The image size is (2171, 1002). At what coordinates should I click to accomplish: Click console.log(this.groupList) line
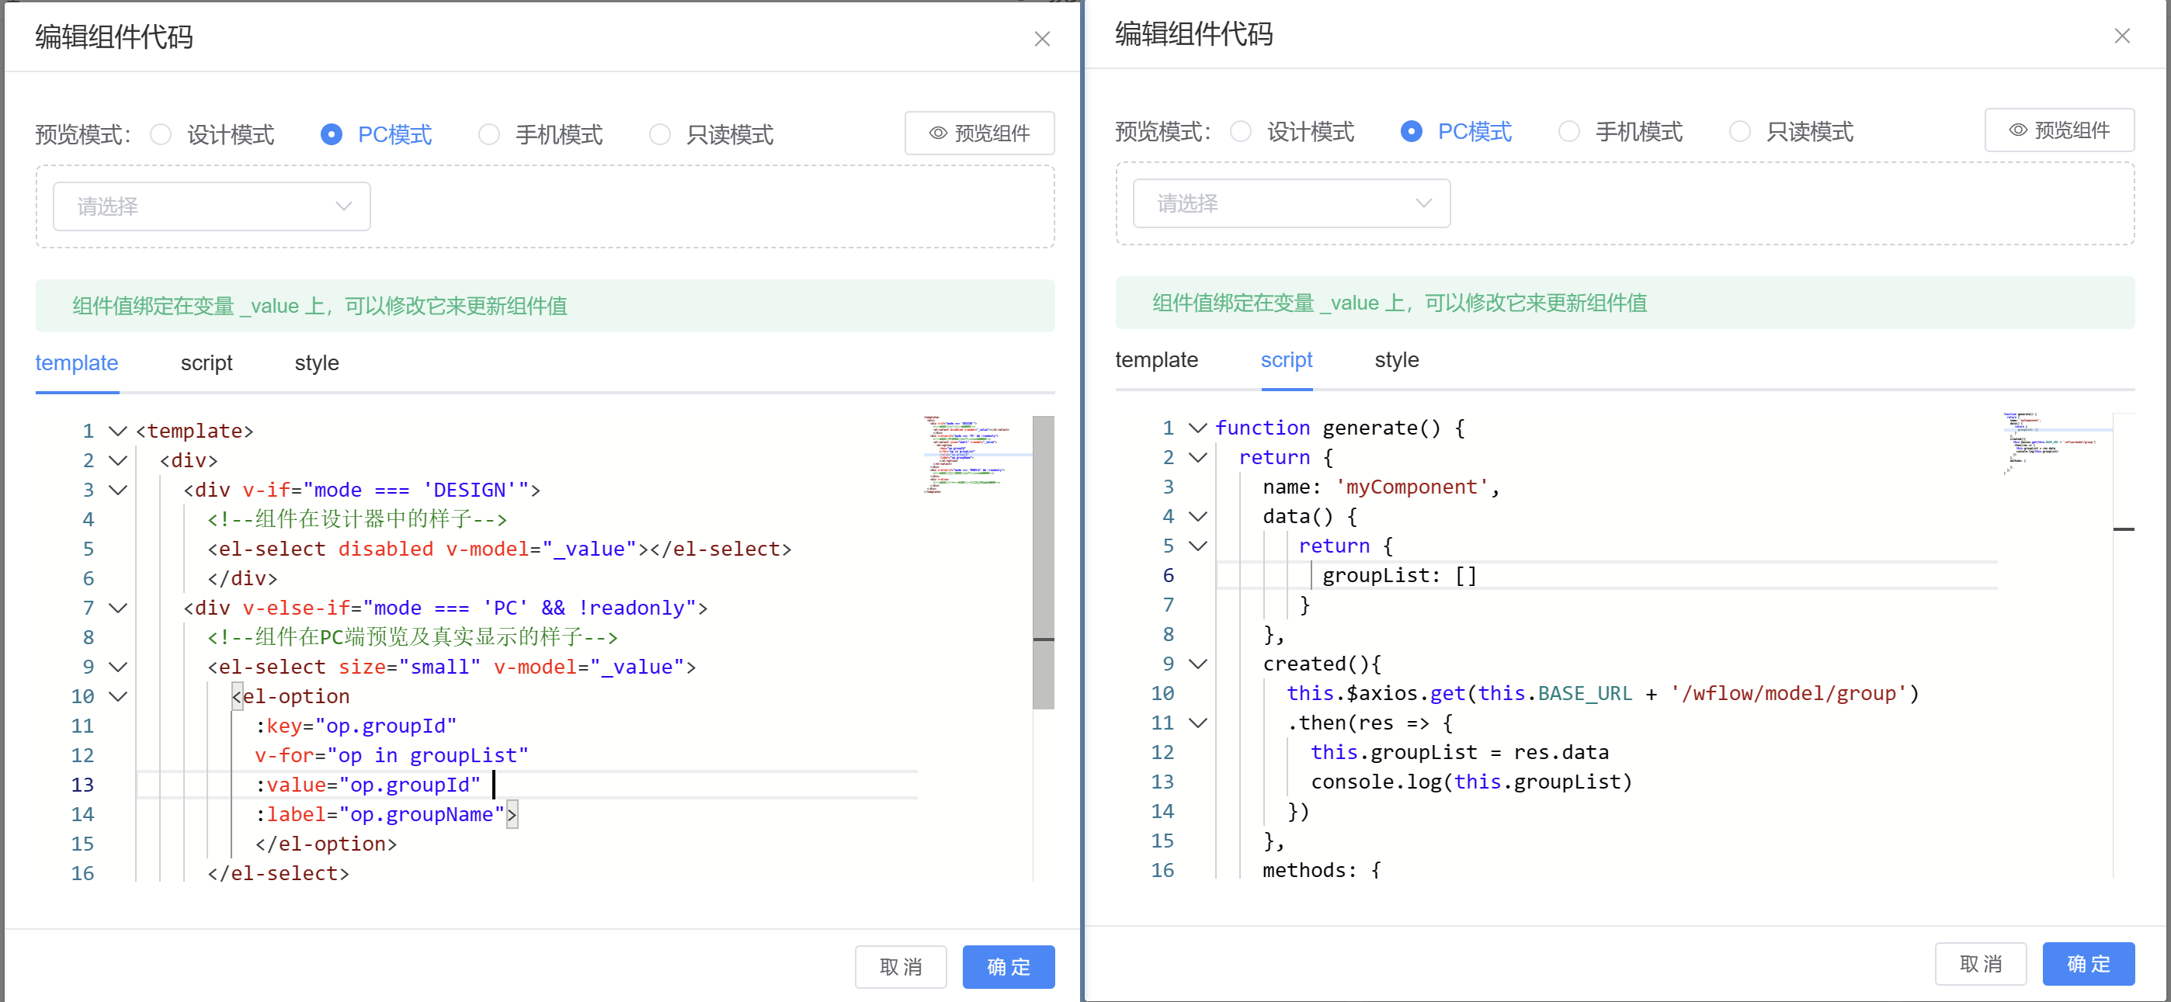pos(1471,782)
